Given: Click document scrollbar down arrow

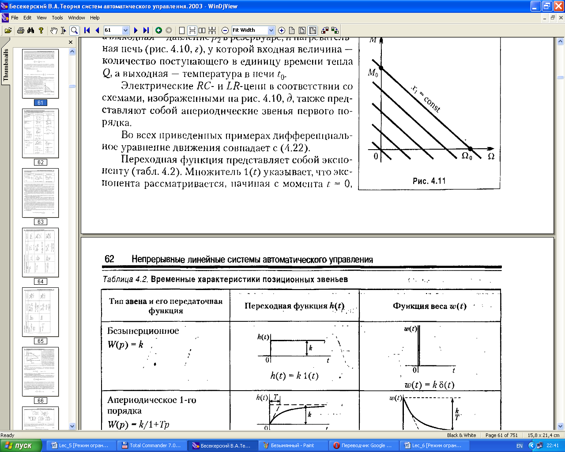Looking at the screenshot, I should (561, 426).
